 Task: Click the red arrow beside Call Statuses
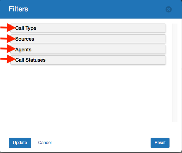pos(8,59)
